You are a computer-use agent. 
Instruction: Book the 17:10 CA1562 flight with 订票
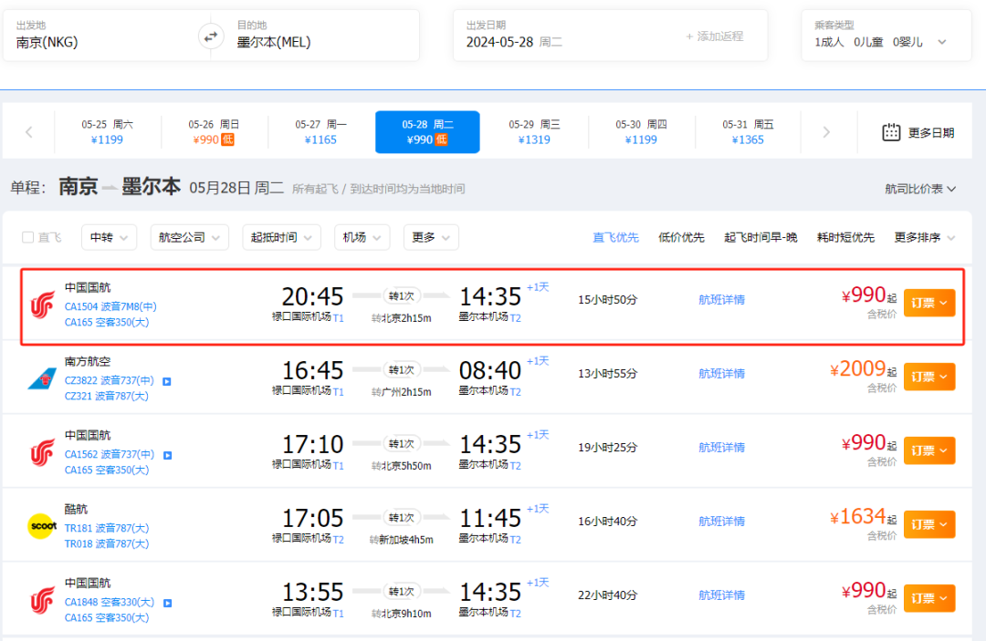929,450
